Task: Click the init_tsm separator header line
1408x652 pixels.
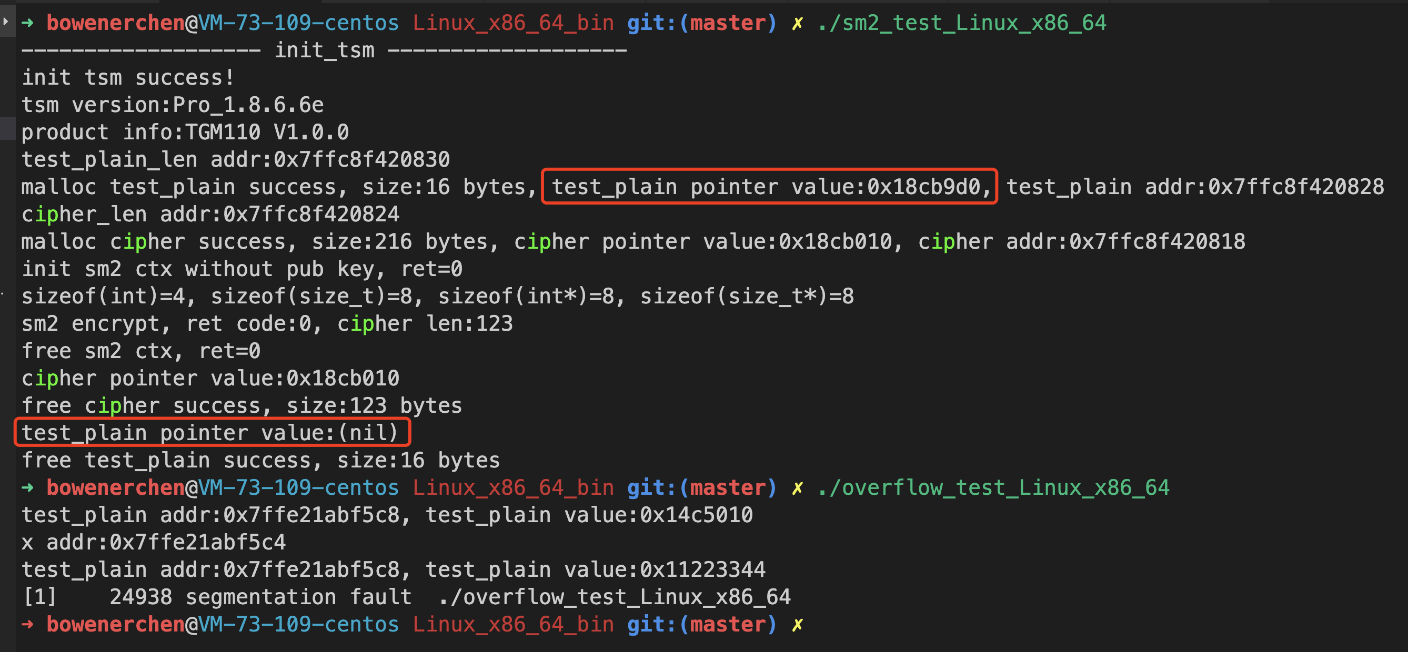Action: tap(324, 50)
